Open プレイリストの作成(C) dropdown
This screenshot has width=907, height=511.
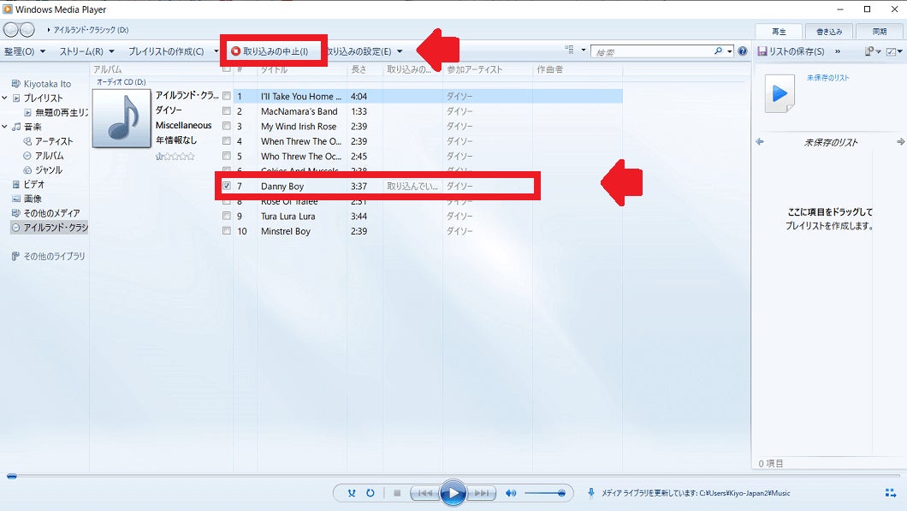pyautogui.click(x=173, y=51)
